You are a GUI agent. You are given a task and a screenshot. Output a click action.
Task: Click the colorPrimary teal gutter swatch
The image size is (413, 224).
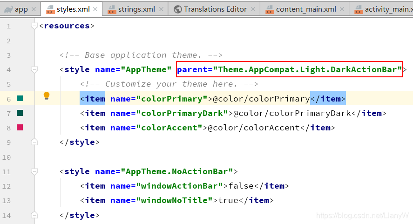point(20,98)
